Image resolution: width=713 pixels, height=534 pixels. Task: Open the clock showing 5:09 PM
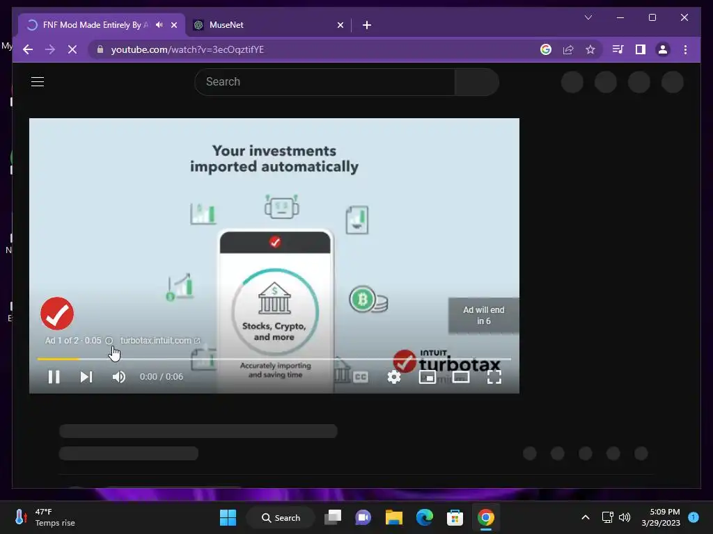tap(661, 517)
